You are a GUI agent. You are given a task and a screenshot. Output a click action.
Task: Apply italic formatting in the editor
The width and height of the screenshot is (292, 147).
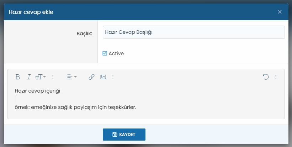click(29, 77)
